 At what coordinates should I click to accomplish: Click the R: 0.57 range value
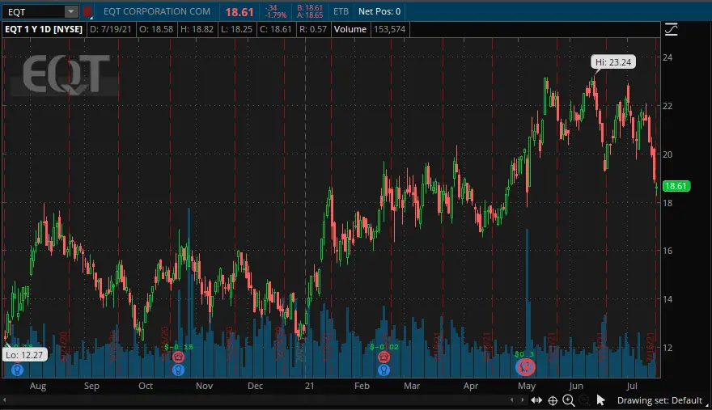coord(313,29)
